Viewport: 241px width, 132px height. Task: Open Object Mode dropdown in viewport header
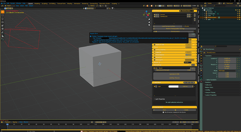coord(9,6)
